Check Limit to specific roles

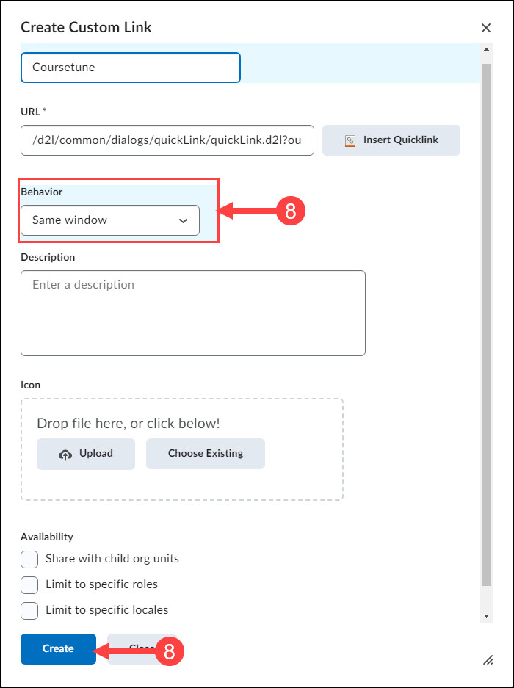(29, 585)
